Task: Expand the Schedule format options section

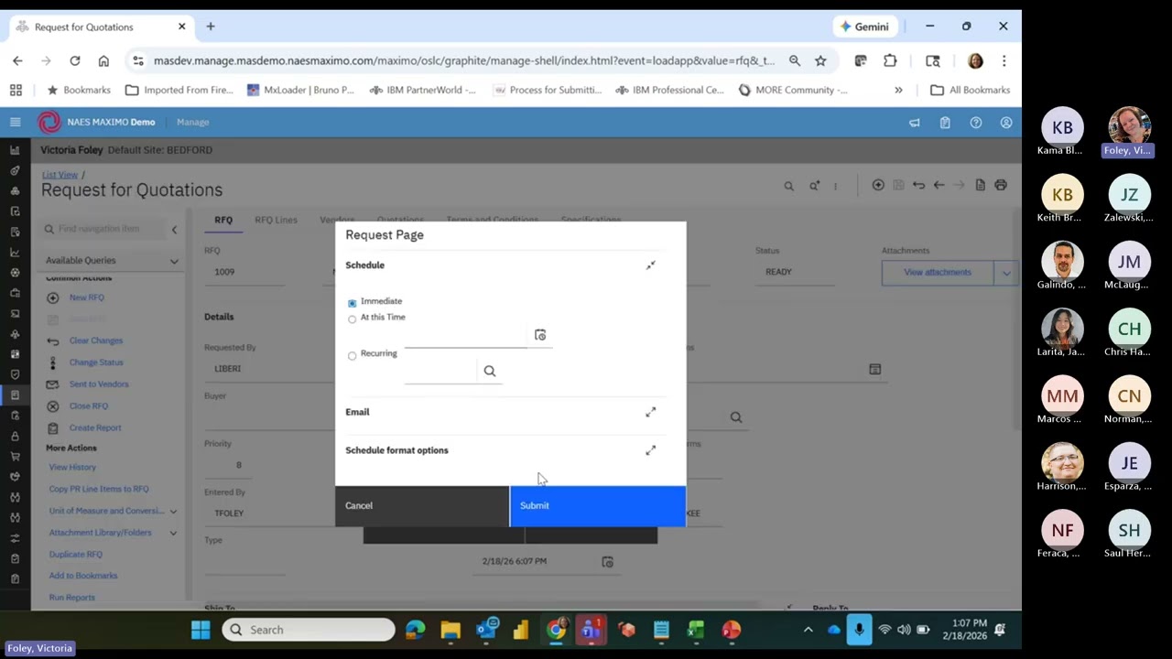Action: pos(650,450)
